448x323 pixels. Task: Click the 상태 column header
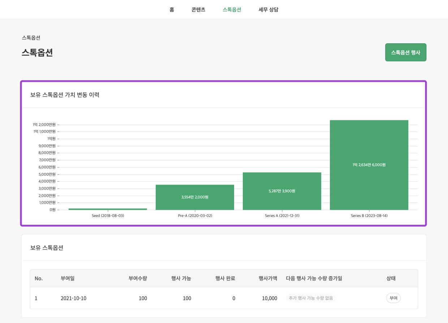[x=391, y=278]
